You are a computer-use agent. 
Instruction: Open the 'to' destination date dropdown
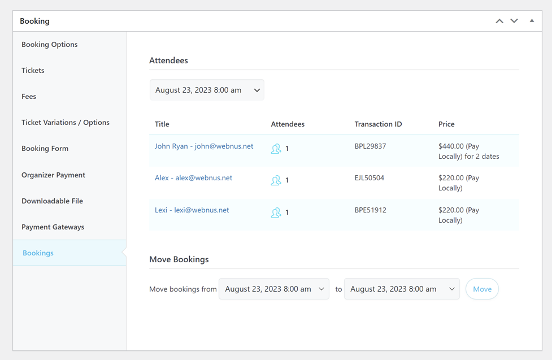pyautogui.click(x=402, y=289)
